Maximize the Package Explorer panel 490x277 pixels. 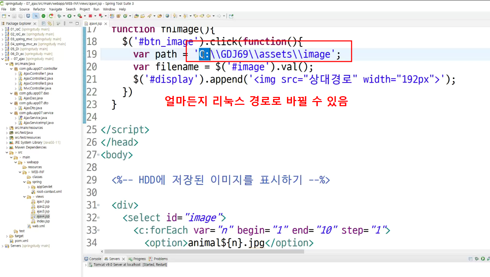point(77,23)
